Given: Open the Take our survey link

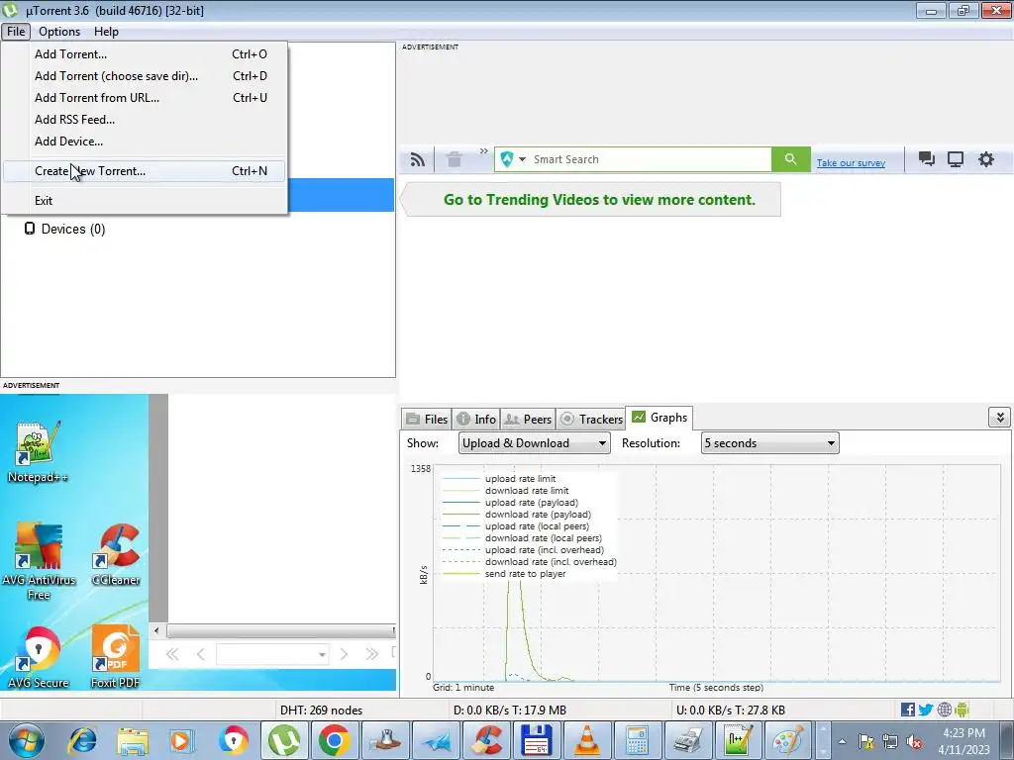Looking at the screenshot, I should point(851,163).
